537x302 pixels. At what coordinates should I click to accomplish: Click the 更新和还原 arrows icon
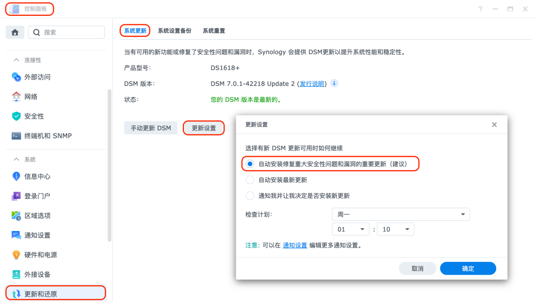(16, 294)
